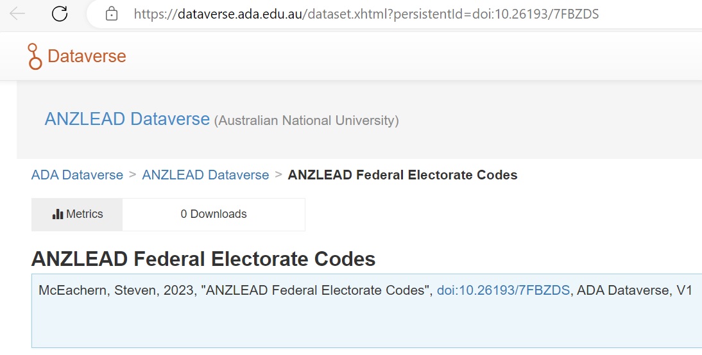Navigate to ANZLEAD Dataverse in breadcrumbs

(205, 175)
